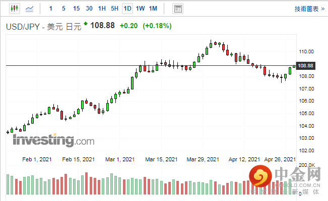Click the Mar 15, 2021 date label
This screenshot has height=201, width=328.
[x=161, y=159]
